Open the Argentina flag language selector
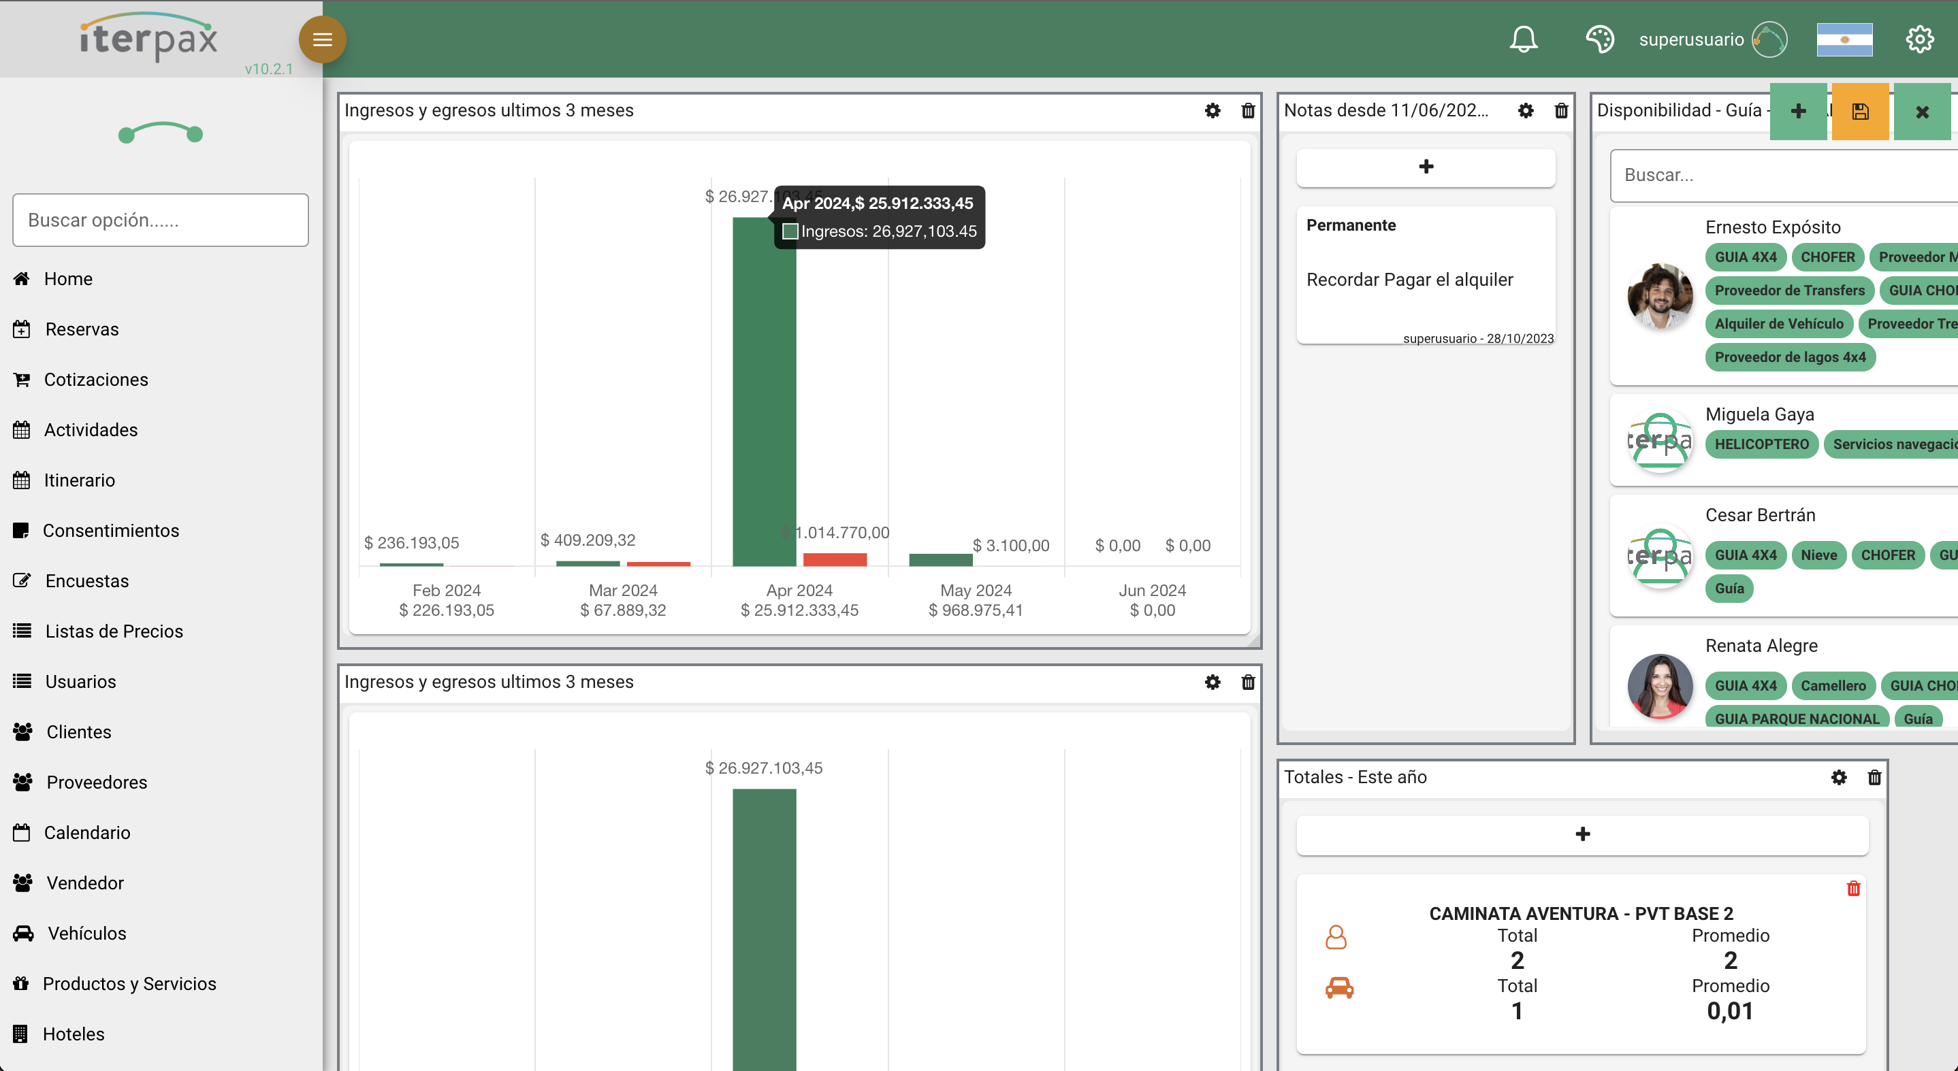This screenshot has width=1958, height=1071. point(1844,39)
